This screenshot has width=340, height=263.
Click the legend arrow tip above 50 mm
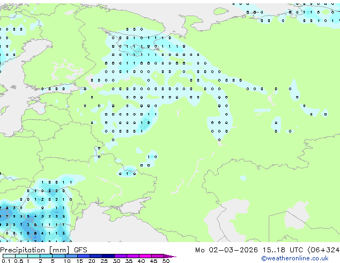tap(170, 256)
